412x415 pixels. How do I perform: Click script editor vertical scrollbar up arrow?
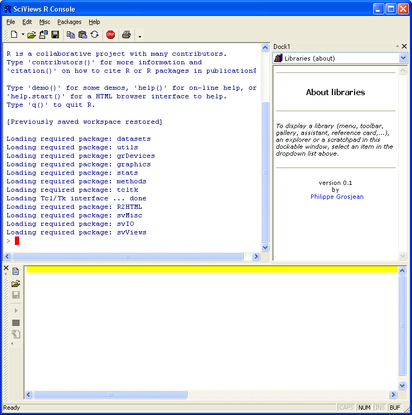[402, 270]
